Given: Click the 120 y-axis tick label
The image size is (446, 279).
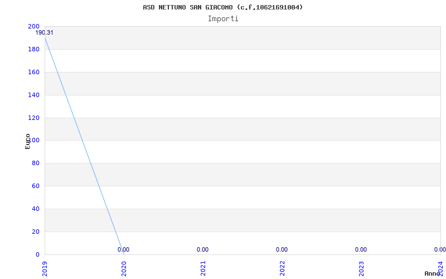Looking at the screenshot, I should pos(33,118).
